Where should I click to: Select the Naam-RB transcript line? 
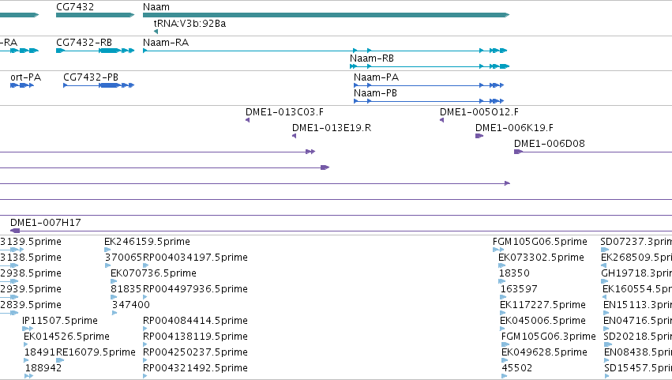coord(430,66)
